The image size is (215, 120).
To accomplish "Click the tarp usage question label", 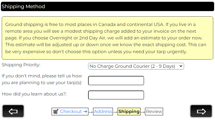I will pos(42,79).
